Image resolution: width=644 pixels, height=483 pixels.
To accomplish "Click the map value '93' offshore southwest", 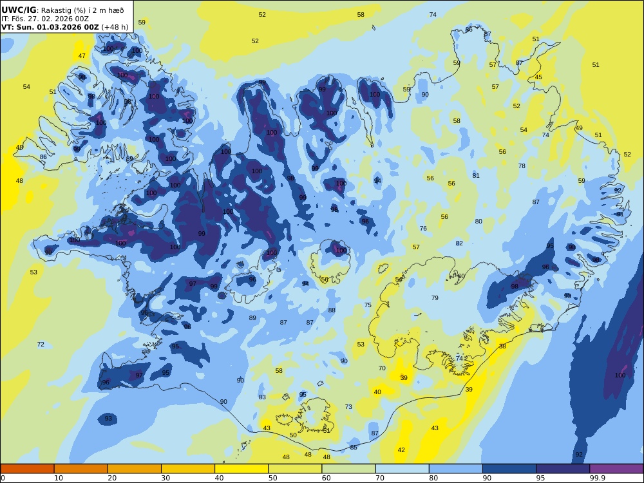I will 108,419.
